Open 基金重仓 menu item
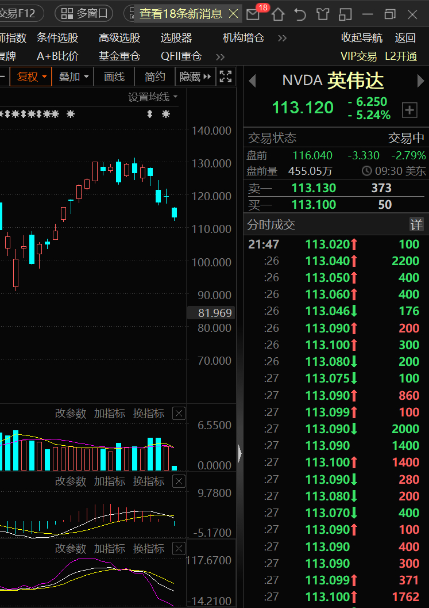The height and width of the screenshot is (608, 429). (x=119, y=56)
